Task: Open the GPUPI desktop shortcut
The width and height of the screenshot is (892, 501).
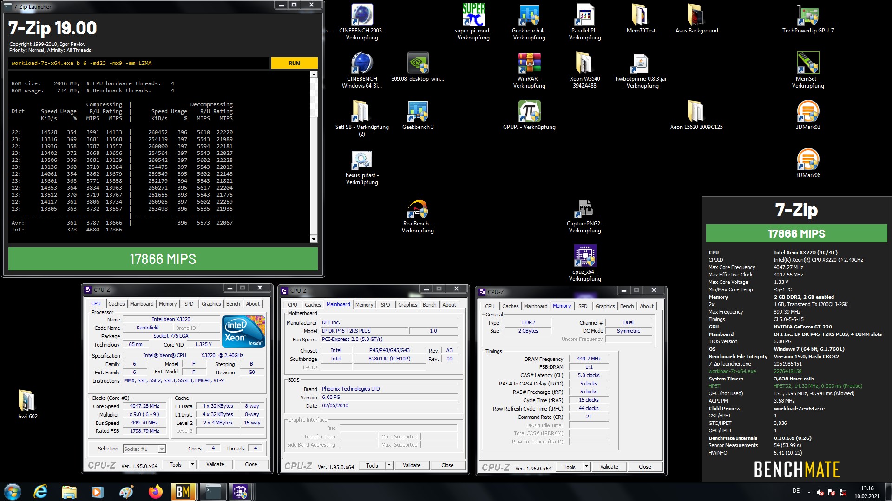Action: pyautogui.click(x=529, y=115)
